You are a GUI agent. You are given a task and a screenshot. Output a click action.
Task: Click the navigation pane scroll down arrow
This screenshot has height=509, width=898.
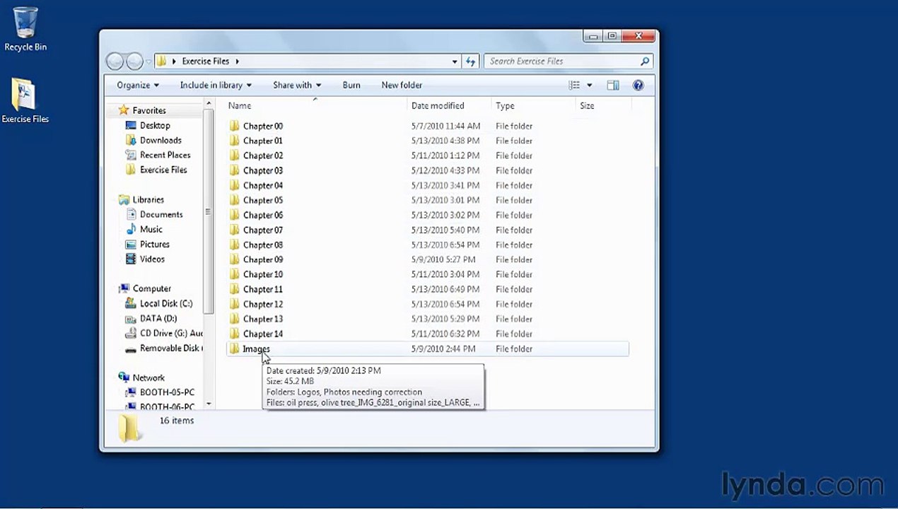(x=209, y=404)
